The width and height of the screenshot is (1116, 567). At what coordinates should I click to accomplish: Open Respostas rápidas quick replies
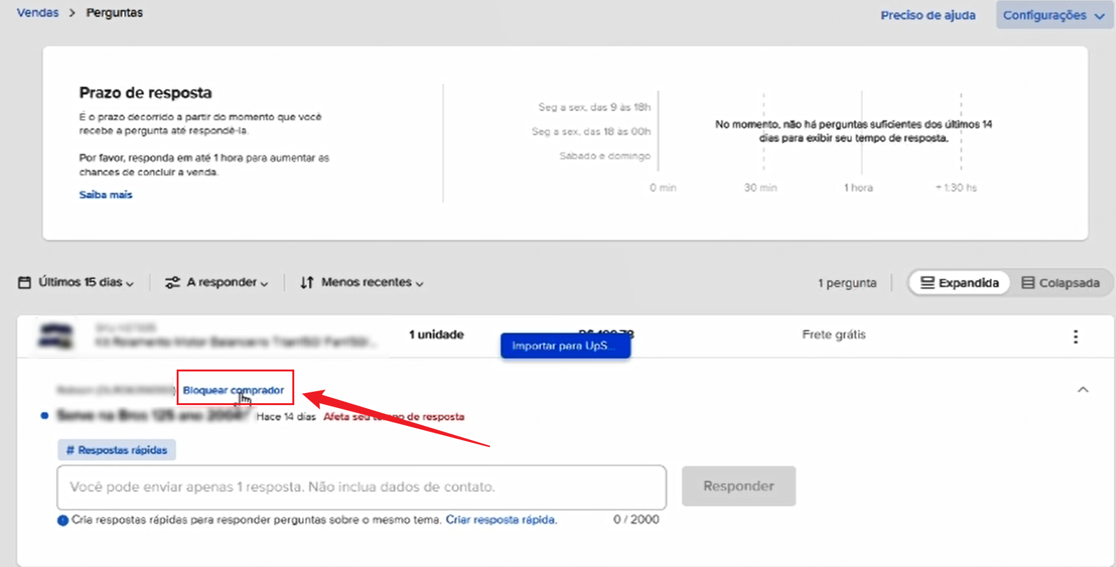[117, 450]
